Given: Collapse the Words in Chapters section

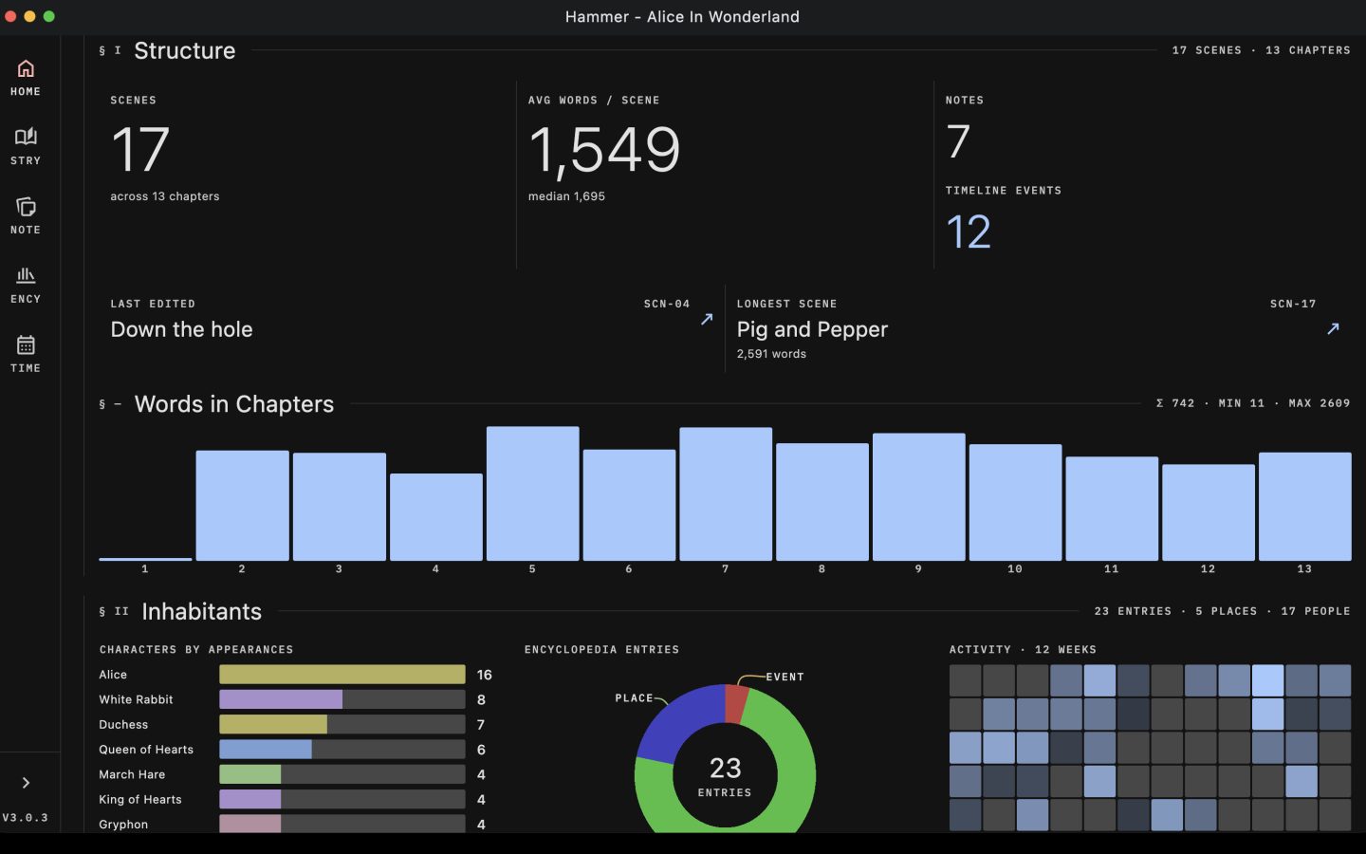Looking at the screenshot, I should point(109,404).
